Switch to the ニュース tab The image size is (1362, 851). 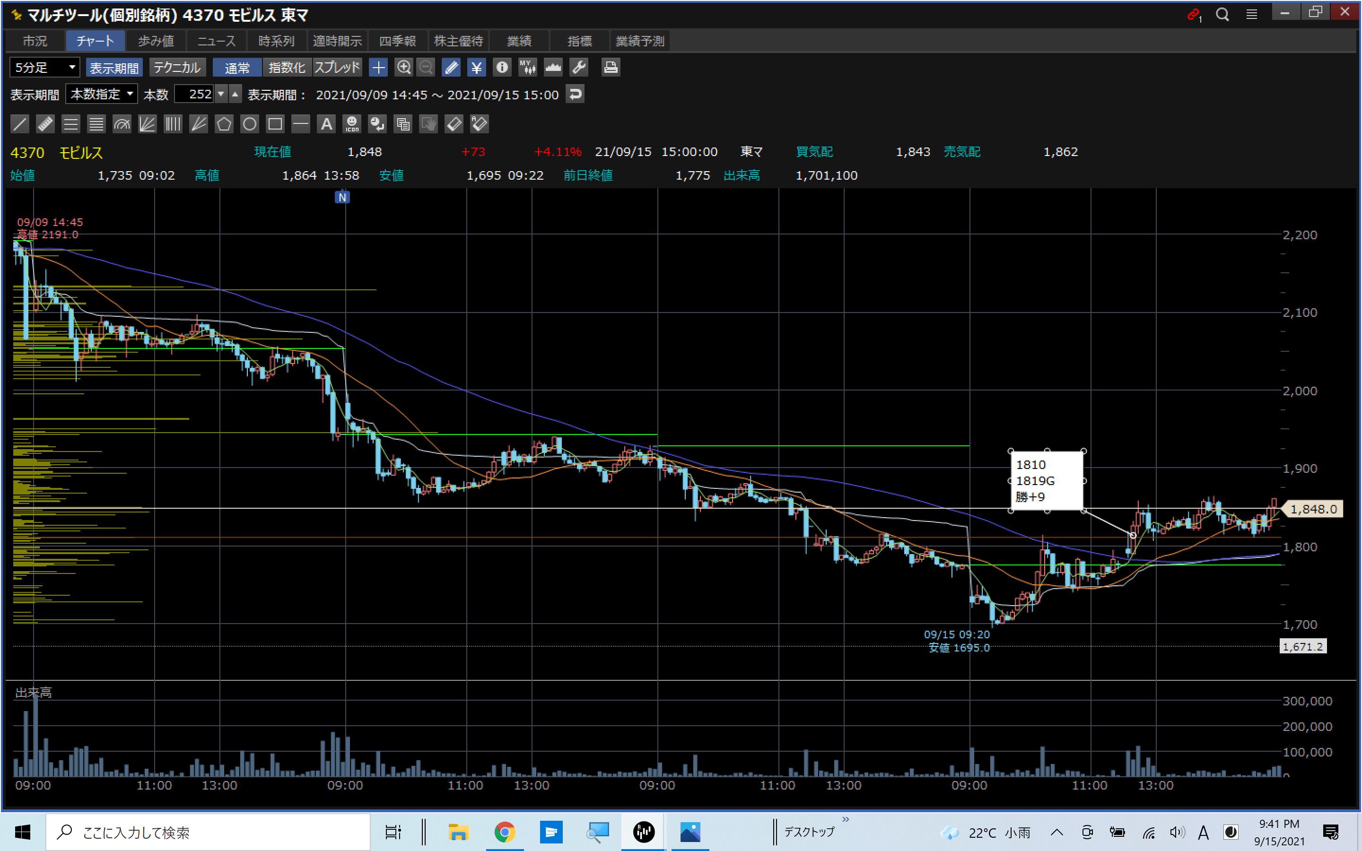pyautogui.click(x=216, y=41)
